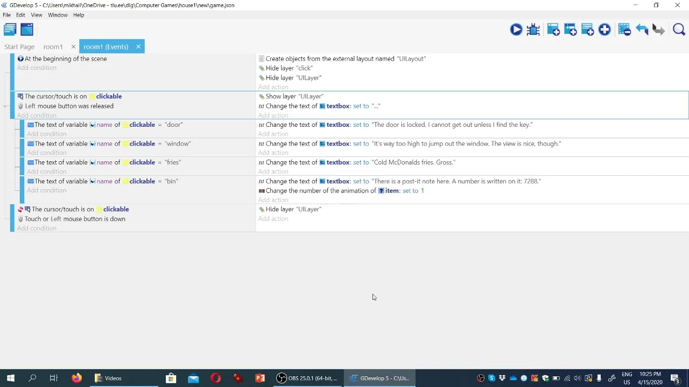Viewport: 689px width, 387px height.
Task: Select 'Touch or Left mouse button is down' condition
Action: tap(71, 219)
